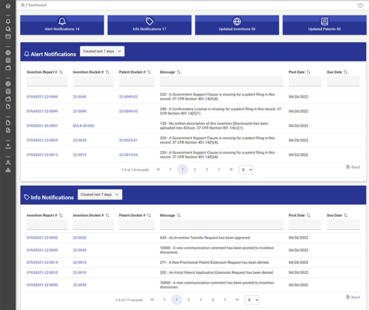Select alert post date 04/22/2022
The width and height of the screenshot is (369, 310).
click(298, 155)
